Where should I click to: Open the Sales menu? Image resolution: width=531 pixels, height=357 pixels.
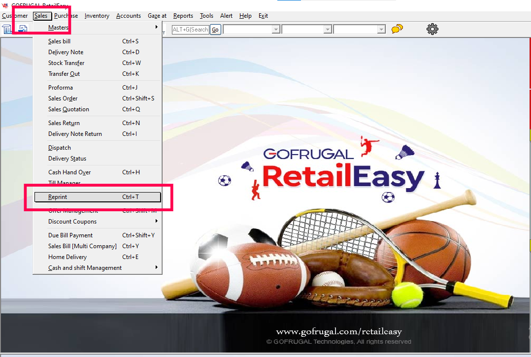click(41, 16)
